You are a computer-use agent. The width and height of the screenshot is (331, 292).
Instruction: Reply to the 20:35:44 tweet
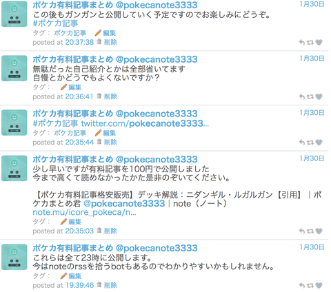click(x=302, y=143)
